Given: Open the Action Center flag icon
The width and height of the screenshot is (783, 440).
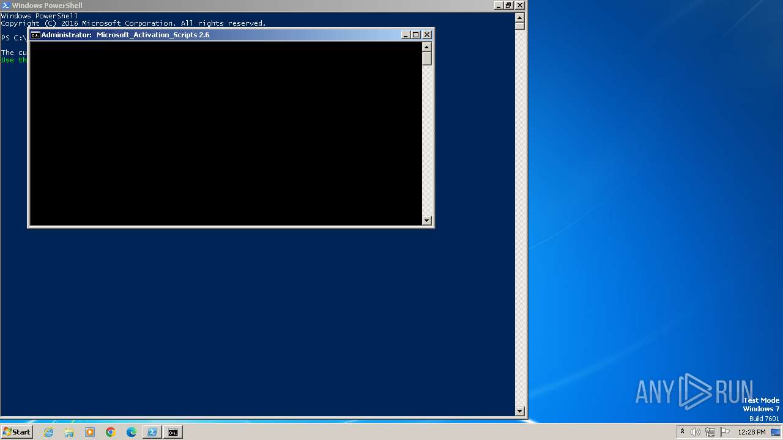Looking at the screenshot, I should 725,432.
